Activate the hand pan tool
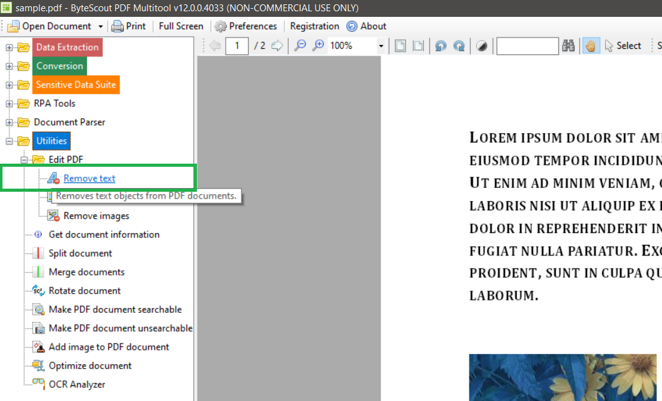 (591, 46)
